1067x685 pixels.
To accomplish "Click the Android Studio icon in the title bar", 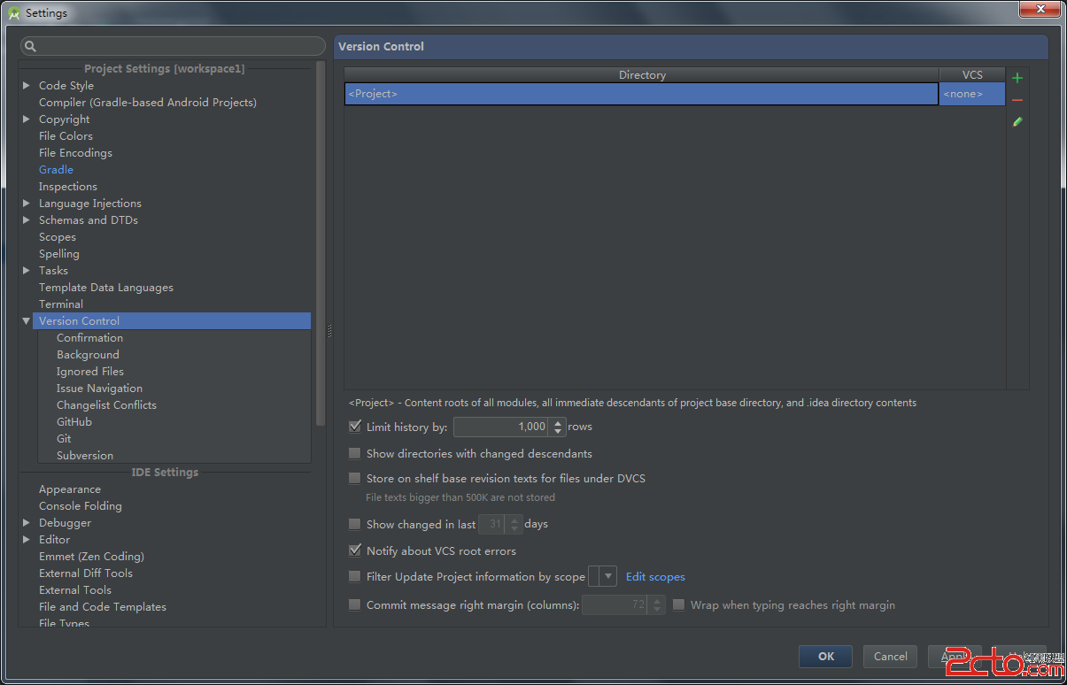I will tap(14, 12).
